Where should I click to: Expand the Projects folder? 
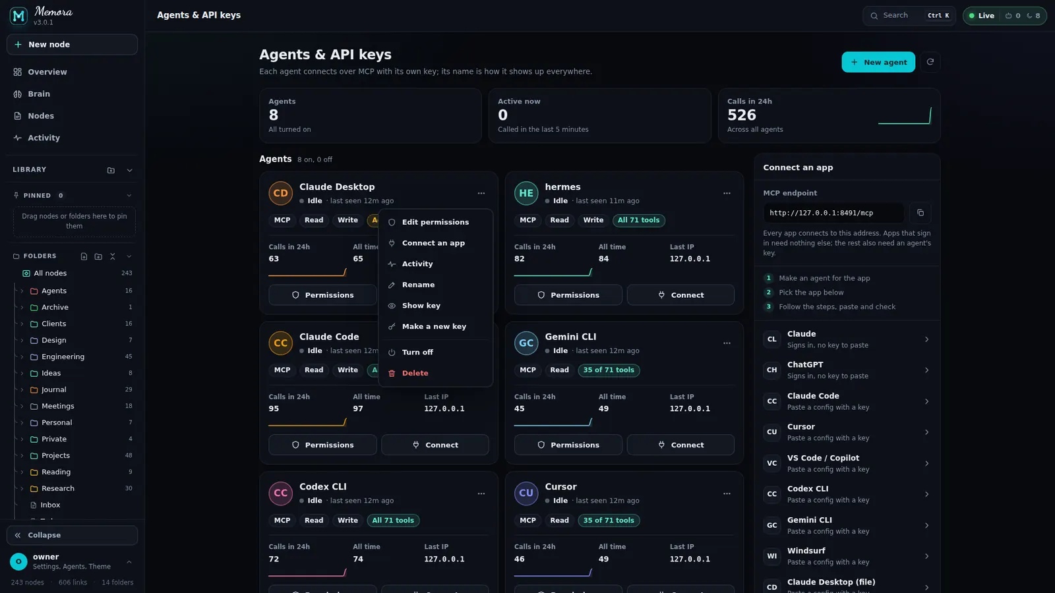22,456
